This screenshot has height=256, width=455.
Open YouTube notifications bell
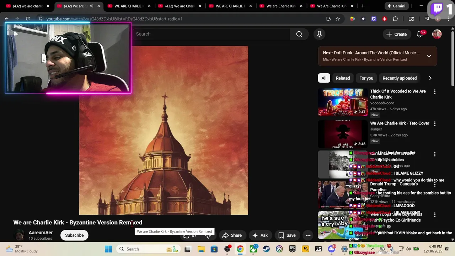[420, 34]
